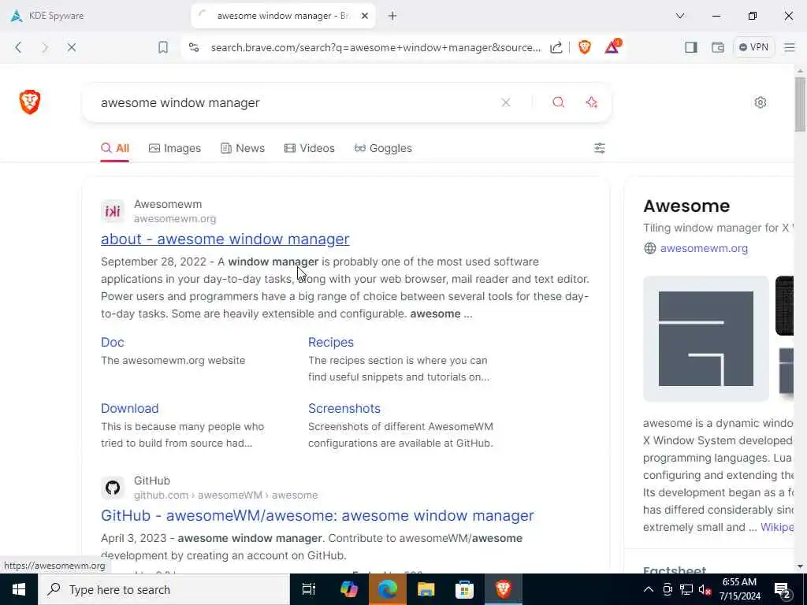
Task: Open the Awesome logo thumbnail image
Action: (x=705, y=339)
